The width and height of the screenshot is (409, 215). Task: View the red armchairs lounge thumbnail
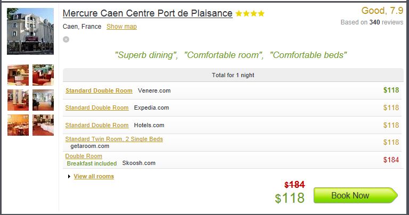(43, 75)
